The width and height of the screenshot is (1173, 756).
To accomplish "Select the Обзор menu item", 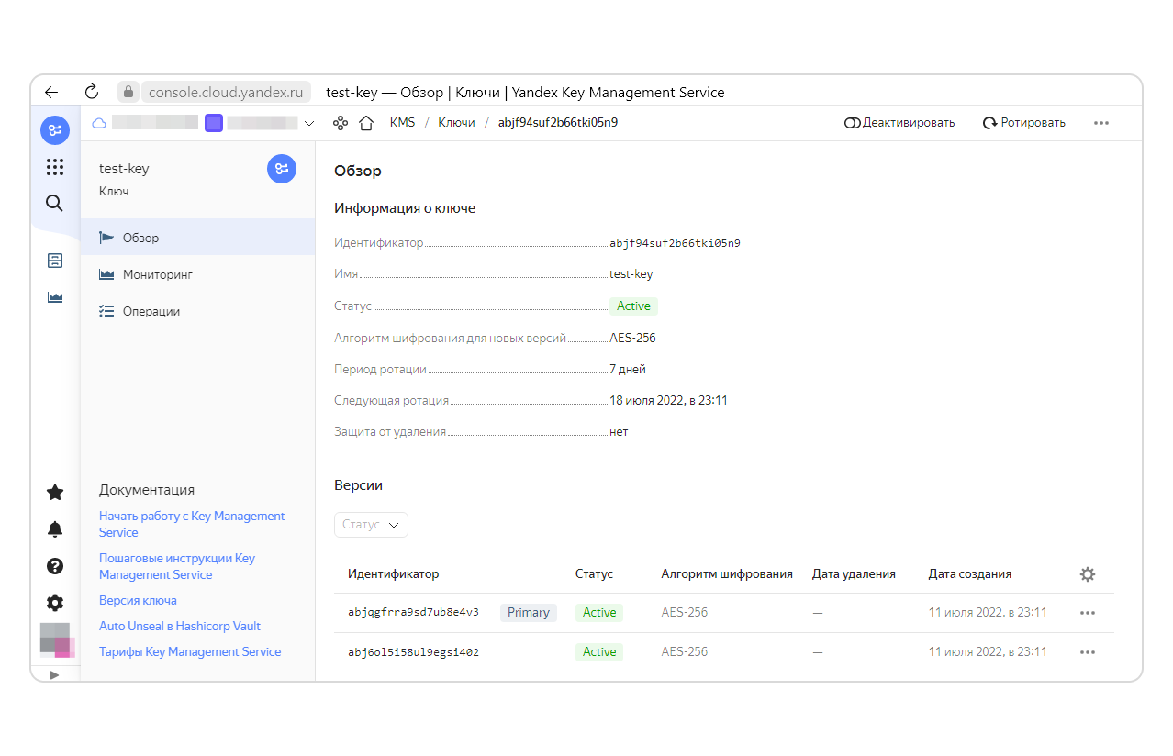I will [x=198, y=238].
